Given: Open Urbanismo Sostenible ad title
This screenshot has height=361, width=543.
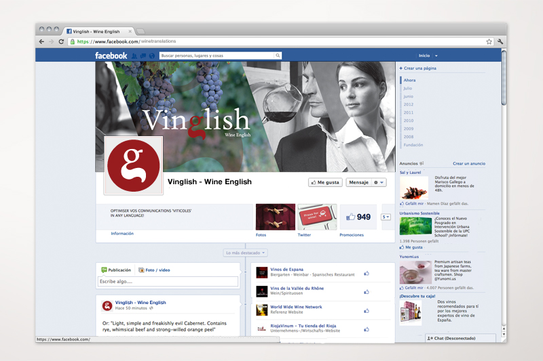Looking at the screenshot, I should (x=419, y=213).
